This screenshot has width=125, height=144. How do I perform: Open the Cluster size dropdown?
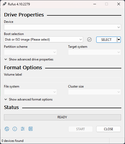[94, 92]
